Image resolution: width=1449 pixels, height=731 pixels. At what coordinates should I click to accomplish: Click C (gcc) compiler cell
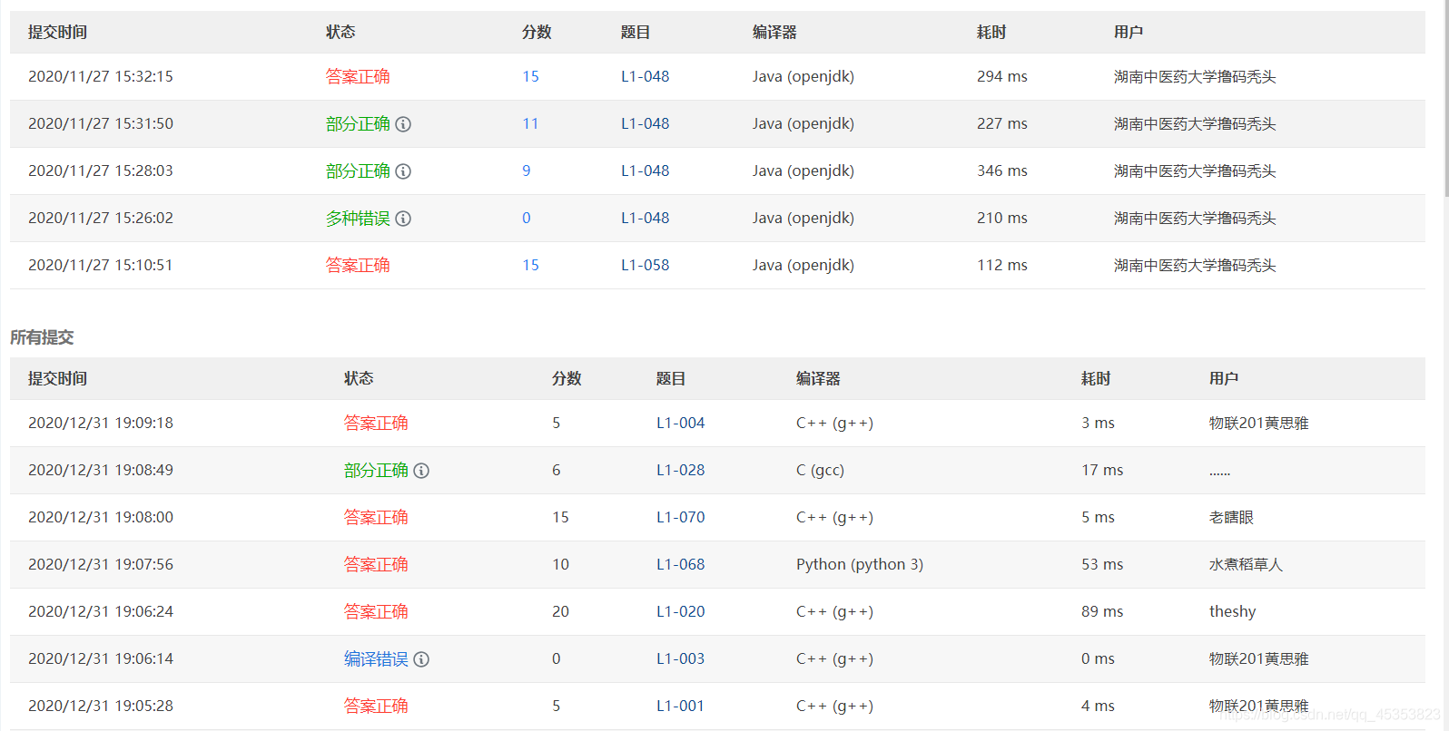point(820,470)
